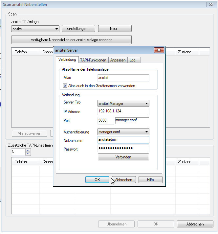Select the Log tab
Screen dimensions: 218x234
(x=132, y=60)
